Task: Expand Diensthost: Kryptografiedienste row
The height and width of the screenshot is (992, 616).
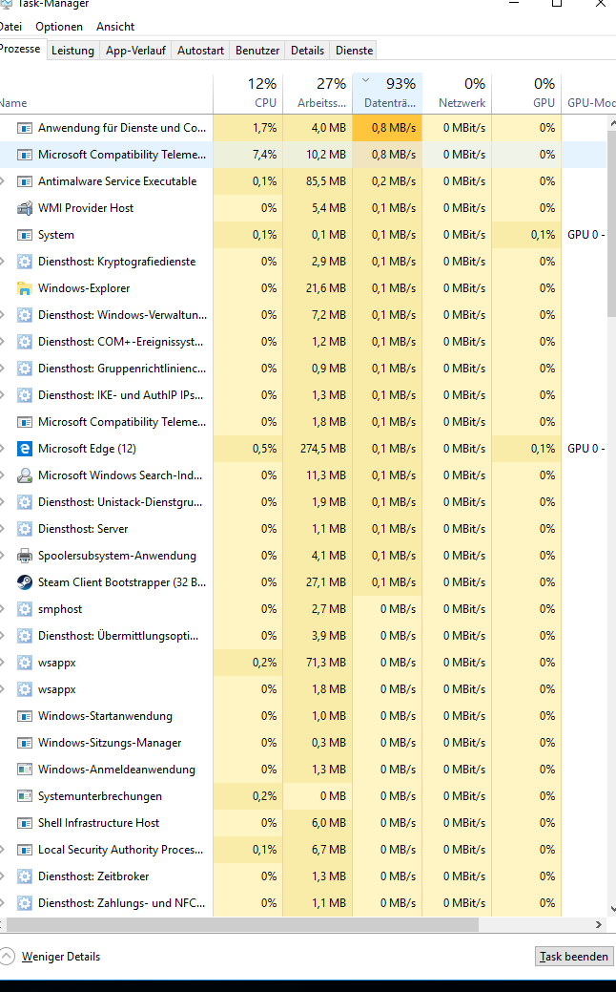Action: (x=3, y=262)
